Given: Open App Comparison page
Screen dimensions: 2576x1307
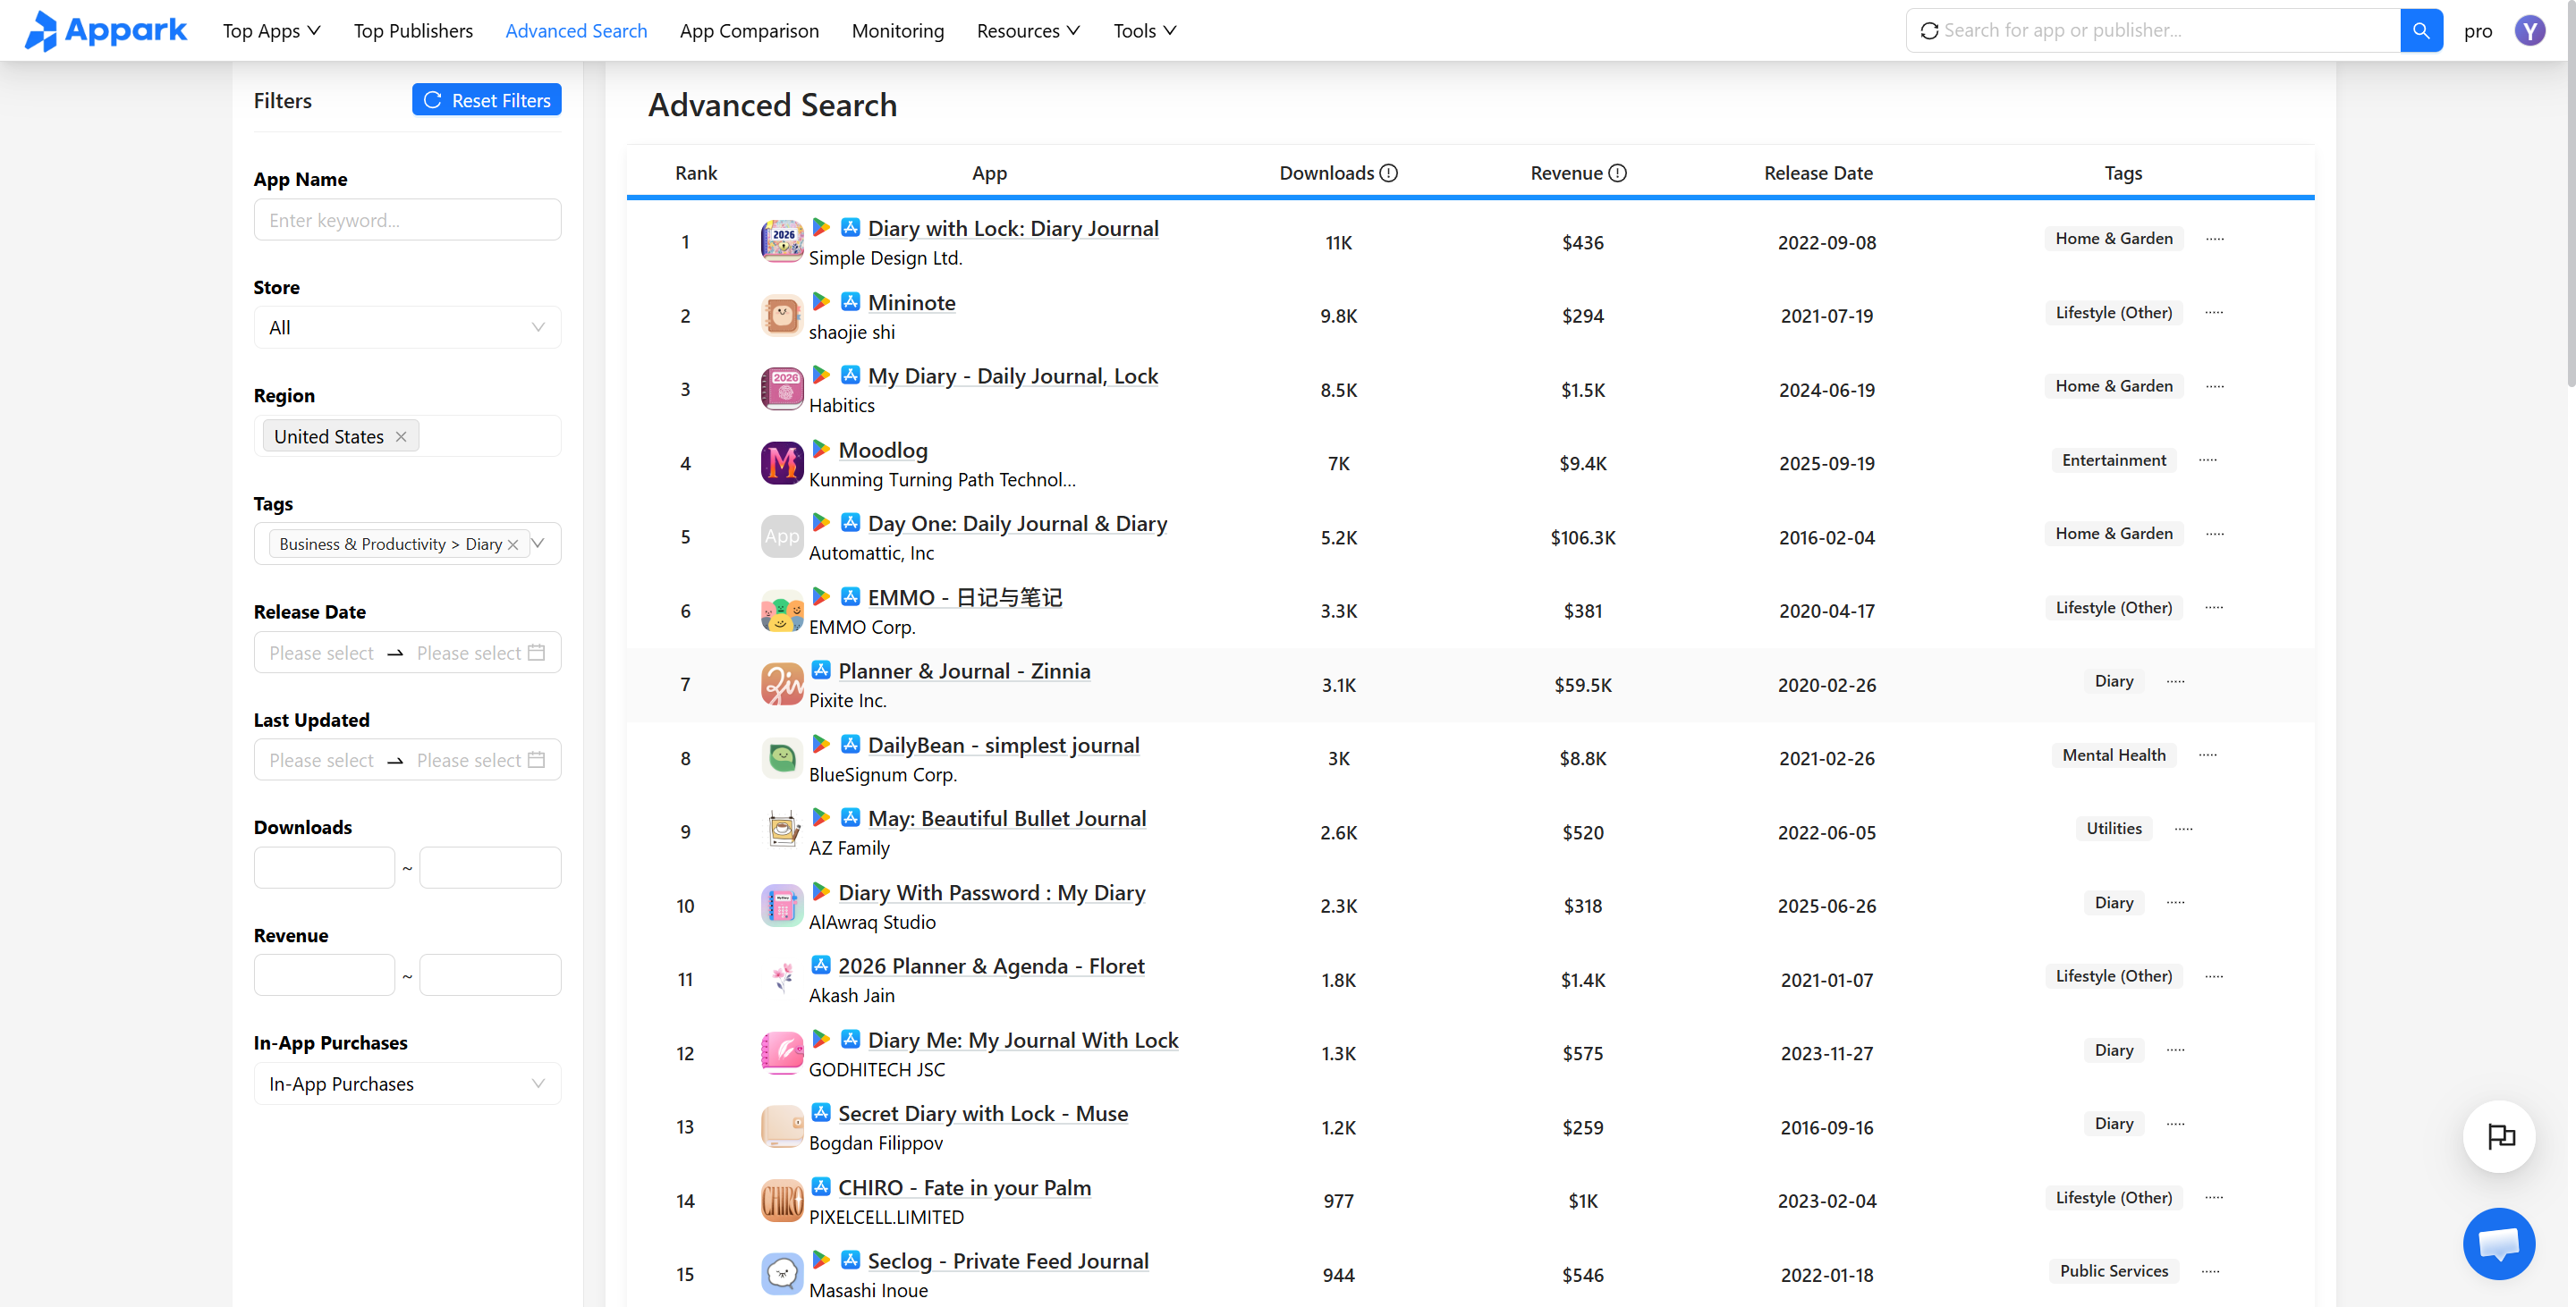Looking at the screenshot, I should tap(749, 31).
